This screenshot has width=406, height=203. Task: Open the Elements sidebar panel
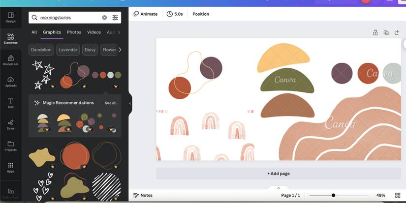[x=11, y=39]
